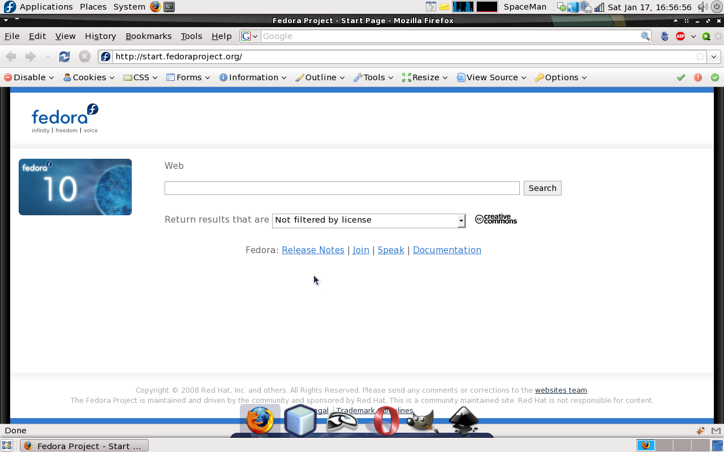
Task: Open the Release Notes link
Action: [x=313, y=250]
